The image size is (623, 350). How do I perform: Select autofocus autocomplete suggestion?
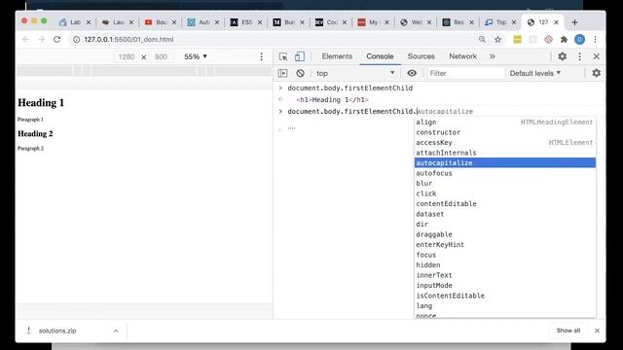[x=505, y=173]
